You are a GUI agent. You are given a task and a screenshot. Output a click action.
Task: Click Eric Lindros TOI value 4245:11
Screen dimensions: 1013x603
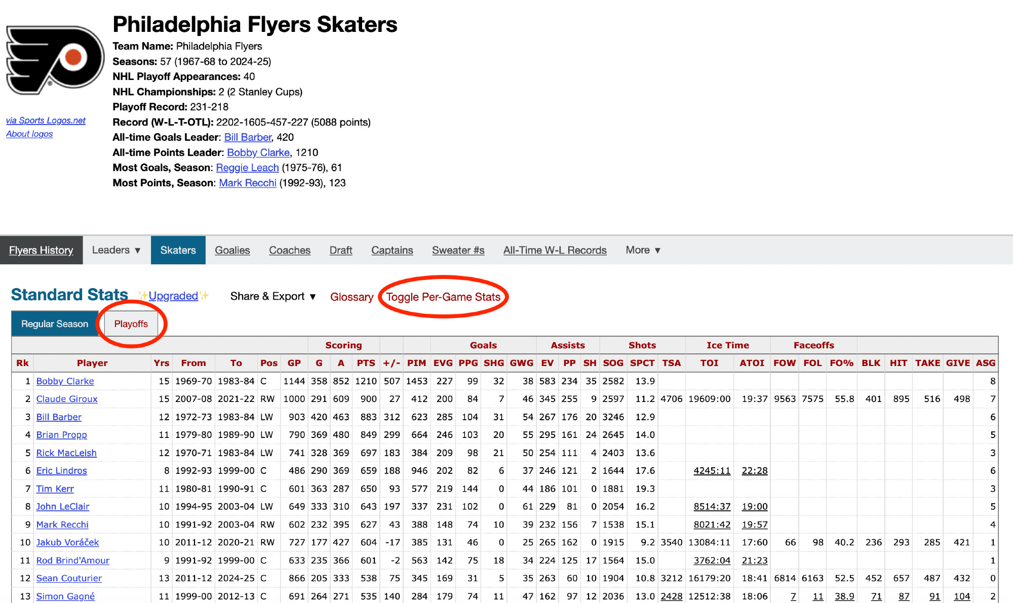tap(712, 471)
